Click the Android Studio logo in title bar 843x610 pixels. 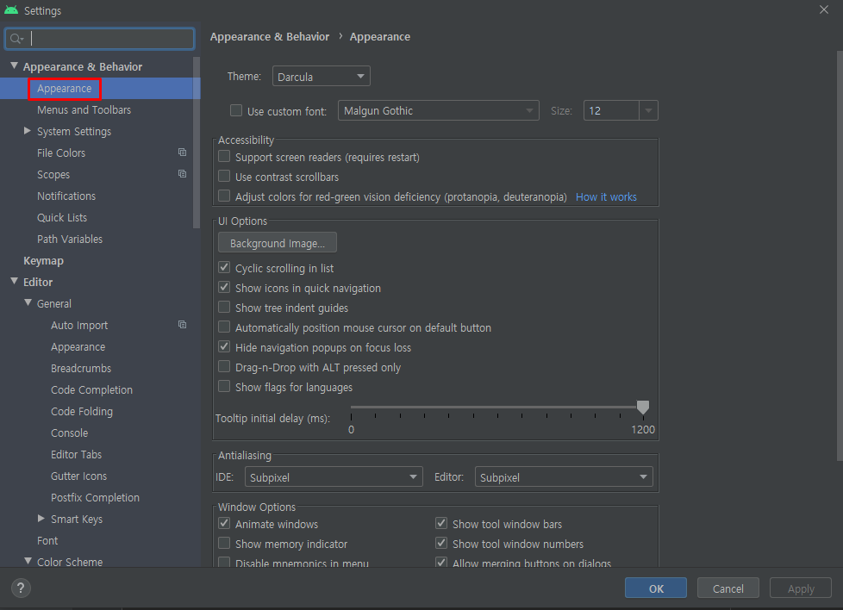(11, 10)
